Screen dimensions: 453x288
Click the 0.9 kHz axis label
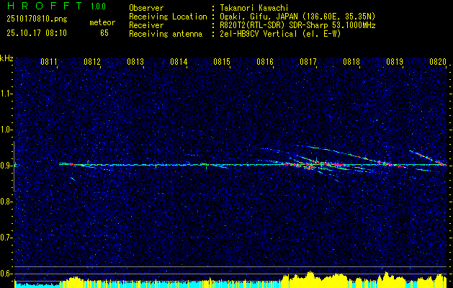click(6, 166)
